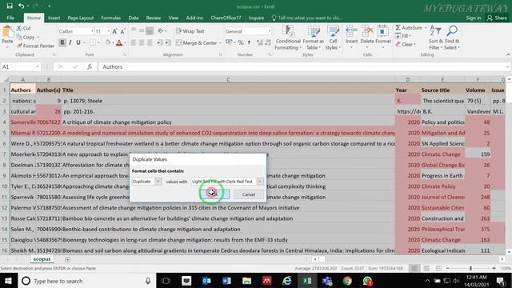
Task: Cut the selection with the scissors icon
Action: pos(19,28)
